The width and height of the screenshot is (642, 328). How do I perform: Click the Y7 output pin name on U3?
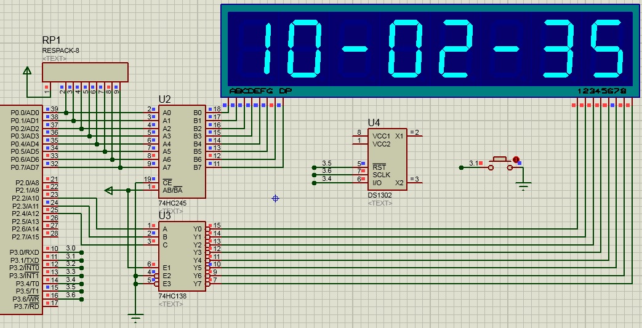coord(198,283)
